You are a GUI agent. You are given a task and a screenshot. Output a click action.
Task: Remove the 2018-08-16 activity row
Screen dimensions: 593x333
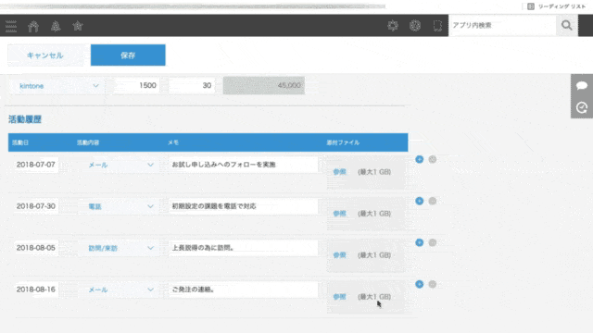coord(433,284)
